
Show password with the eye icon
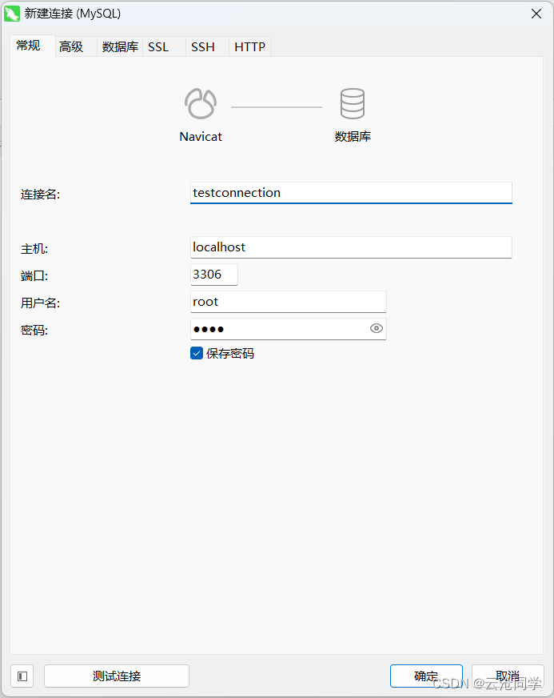(x=377, y=328)
